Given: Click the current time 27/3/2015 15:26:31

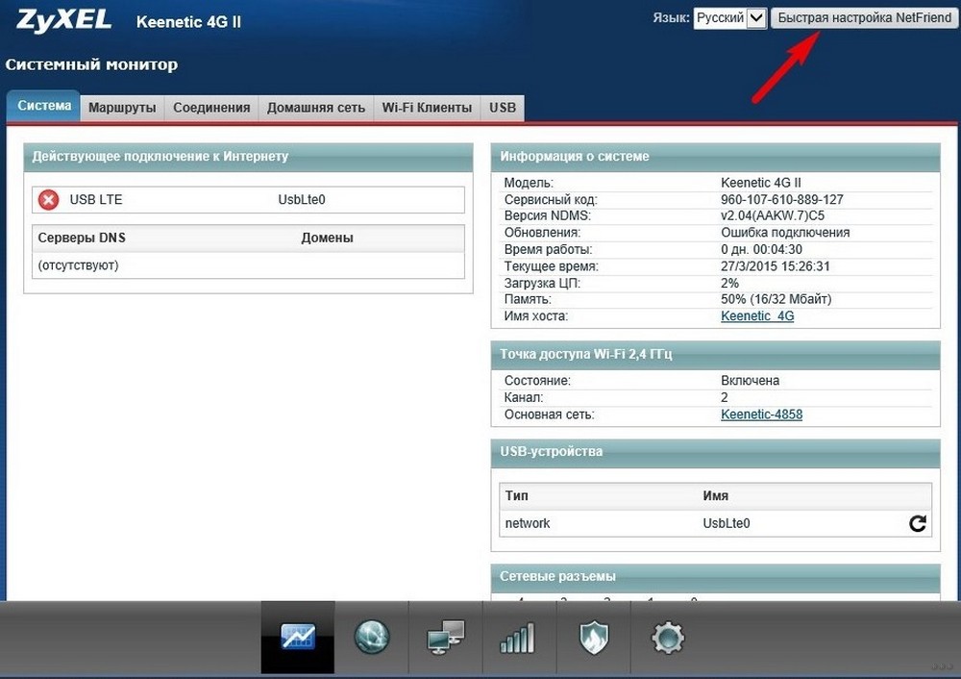Looking at the screenshot, I should (x=776, y=266).
